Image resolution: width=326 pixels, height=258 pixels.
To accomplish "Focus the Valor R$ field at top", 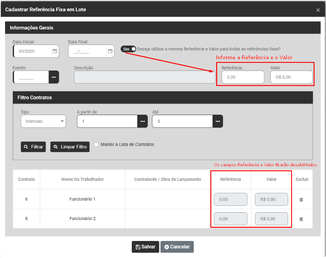I will click(291, 77).
